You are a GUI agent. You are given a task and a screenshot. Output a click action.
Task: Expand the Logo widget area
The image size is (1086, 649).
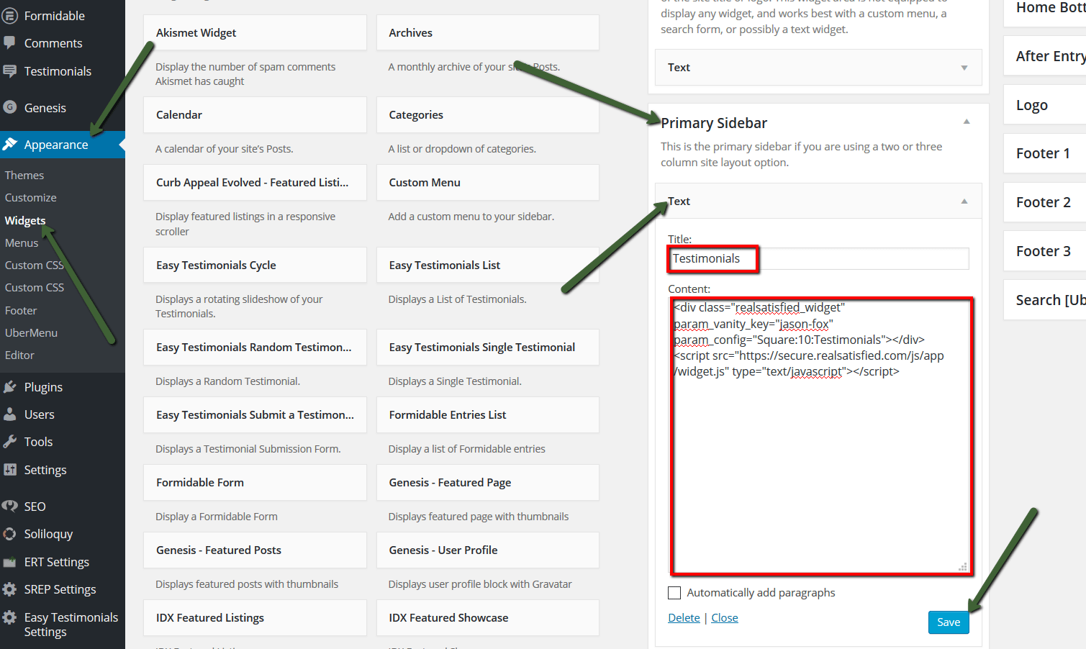(1045, 105)
